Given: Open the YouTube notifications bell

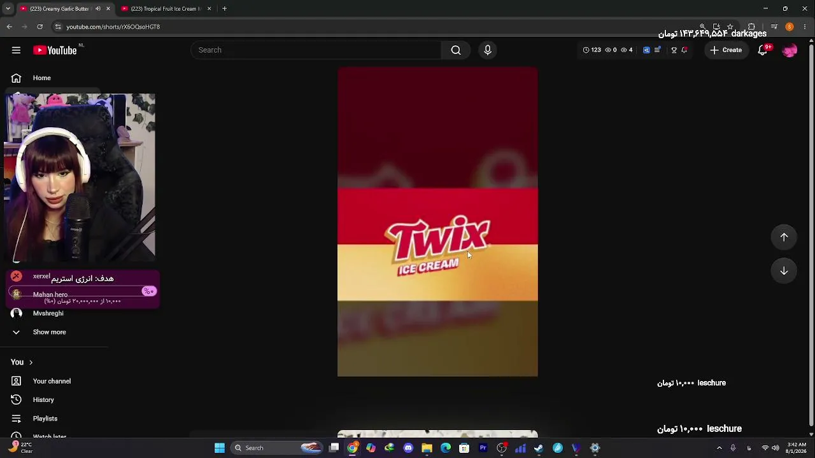Looking at the screenshot, I should coord(763,50).
